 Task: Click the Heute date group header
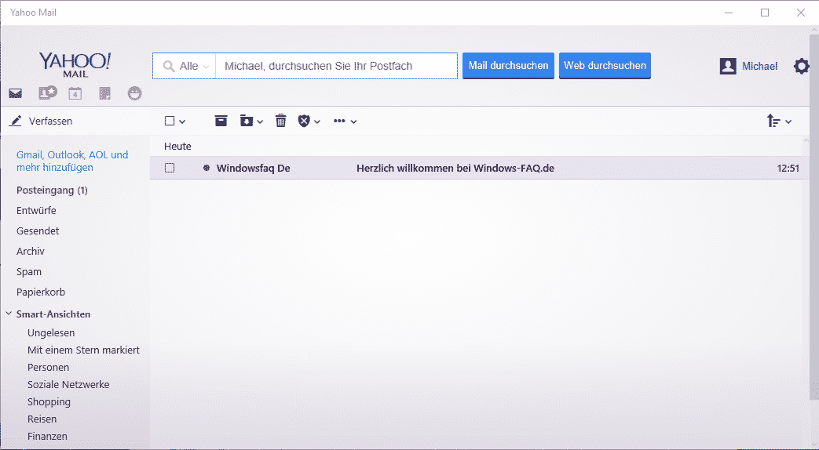click(177, 147)
